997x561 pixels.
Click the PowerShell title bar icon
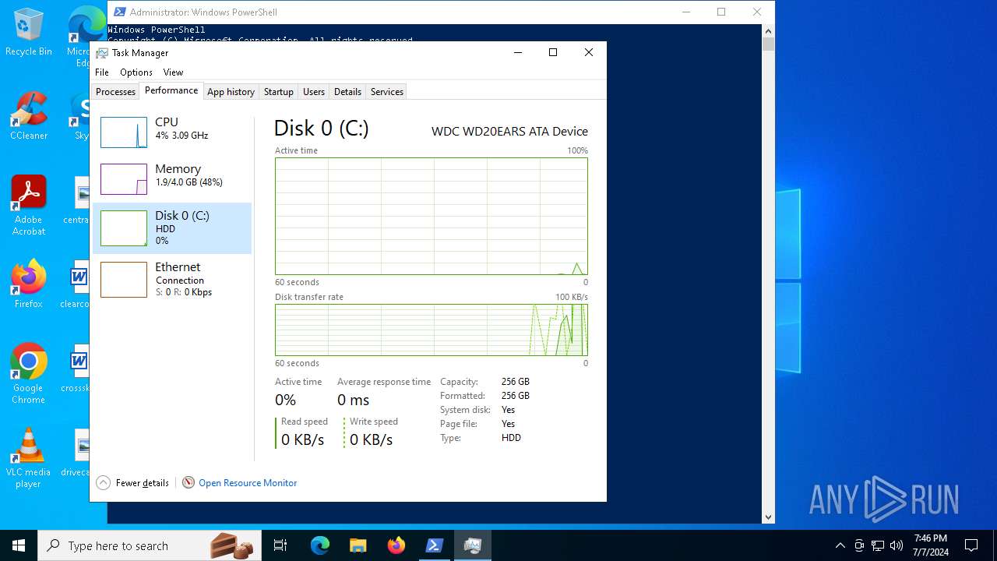pos(119,12)
